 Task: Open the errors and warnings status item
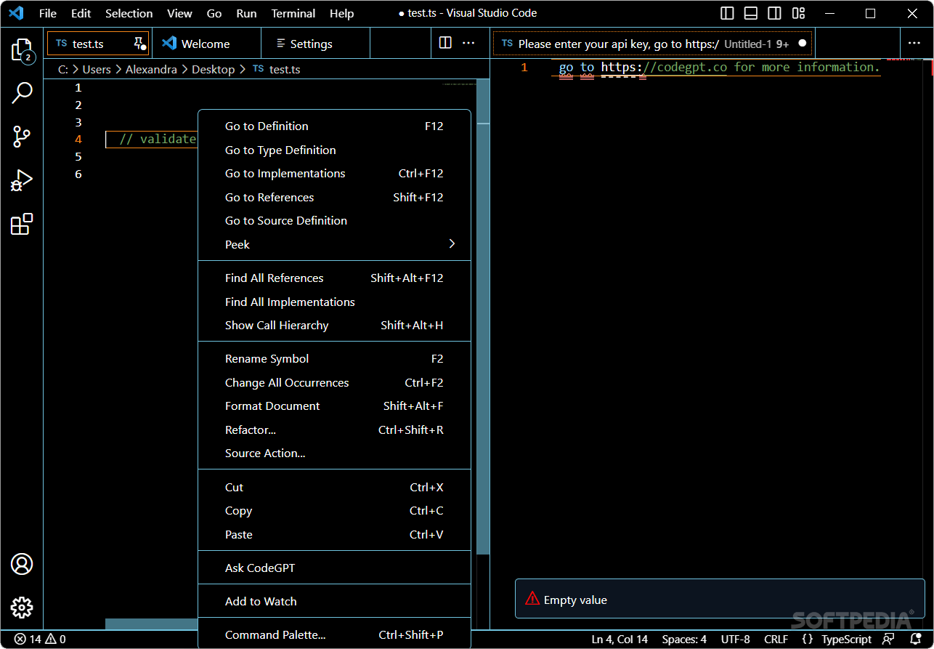point(40,640)
